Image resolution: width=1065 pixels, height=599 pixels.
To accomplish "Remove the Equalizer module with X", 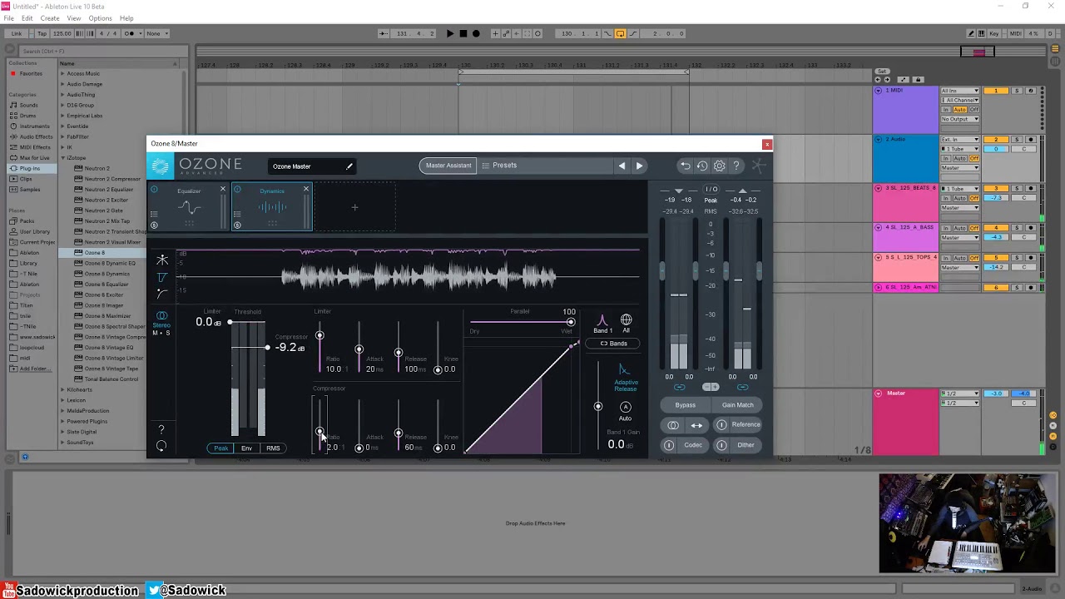I will [x=222, y=190].
